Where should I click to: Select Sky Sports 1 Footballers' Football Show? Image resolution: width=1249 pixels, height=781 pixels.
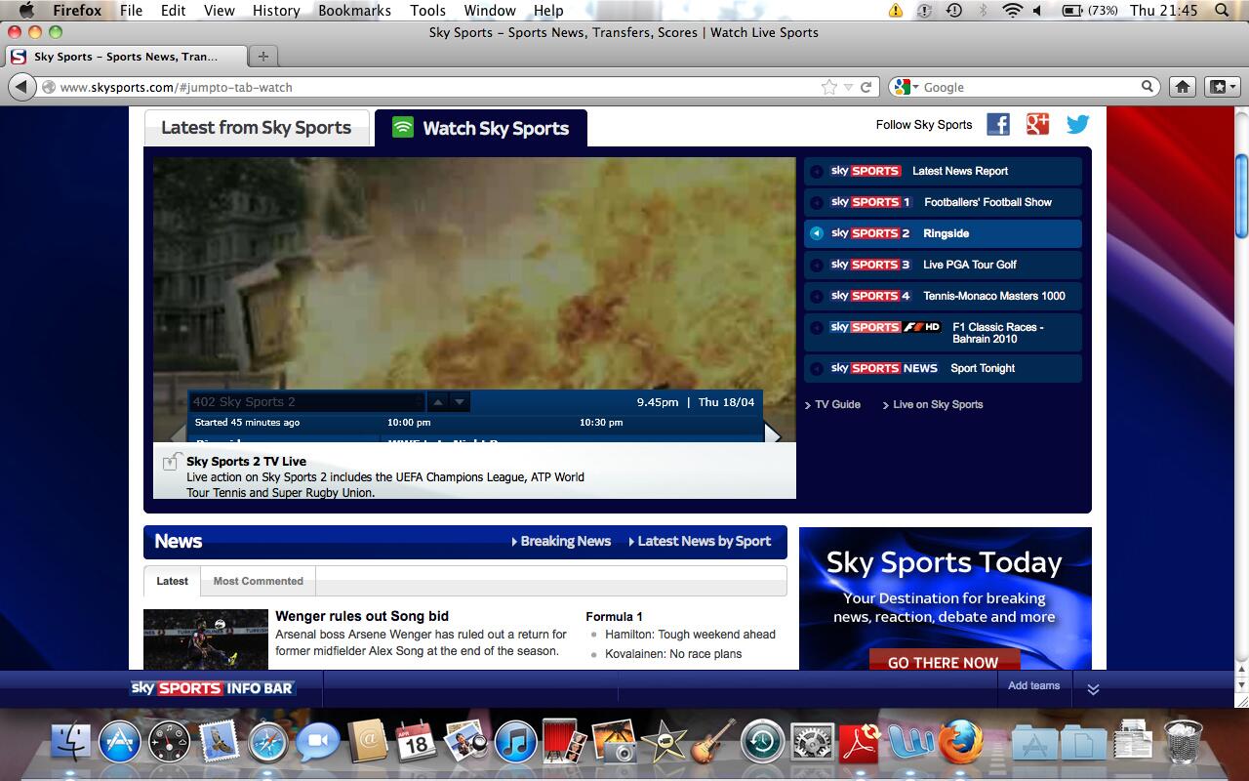[x=943, y=202]
